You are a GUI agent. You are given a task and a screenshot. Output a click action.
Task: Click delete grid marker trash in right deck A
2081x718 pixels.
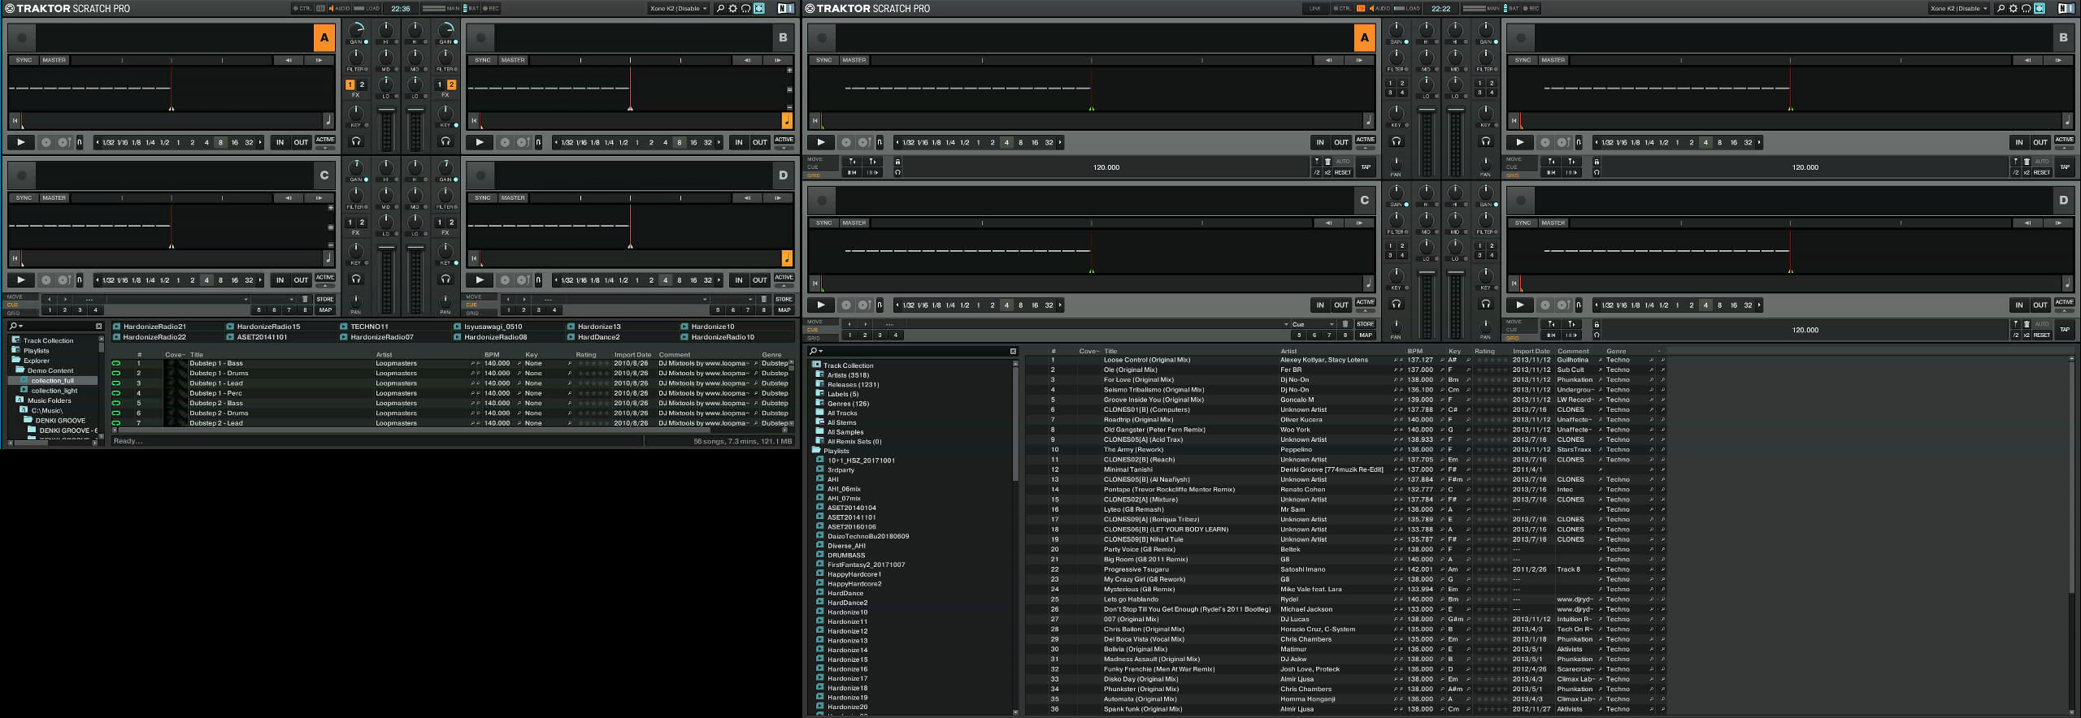click(1327, 162)
